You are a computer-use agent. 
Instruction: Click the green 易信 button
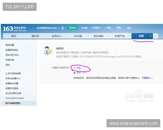tap(72, 28)
